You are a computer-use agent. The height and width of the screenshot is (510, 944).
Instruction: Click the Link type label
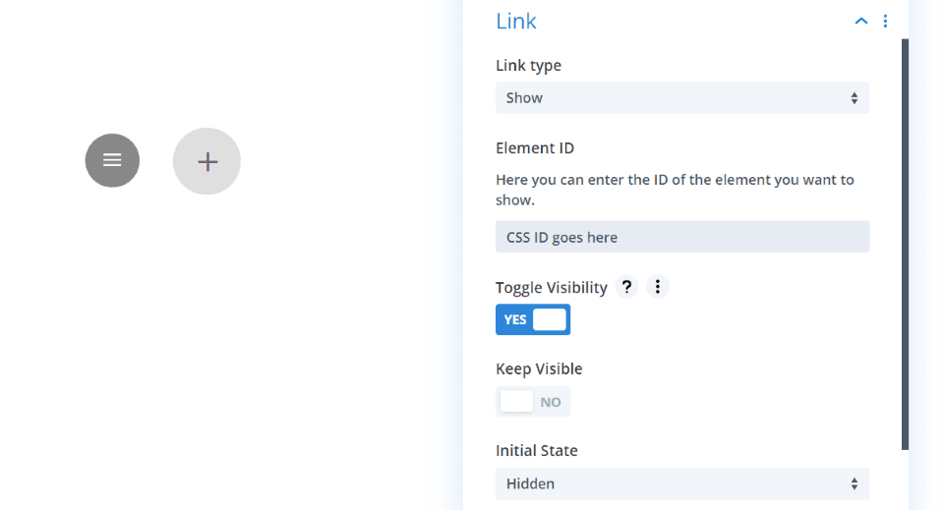pyautogui.click(x=528, y=66)
